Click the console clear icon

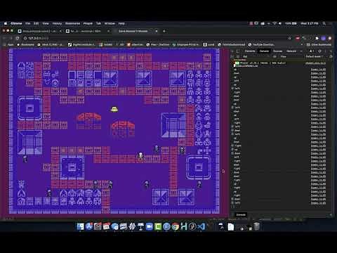tap(237, 56)
